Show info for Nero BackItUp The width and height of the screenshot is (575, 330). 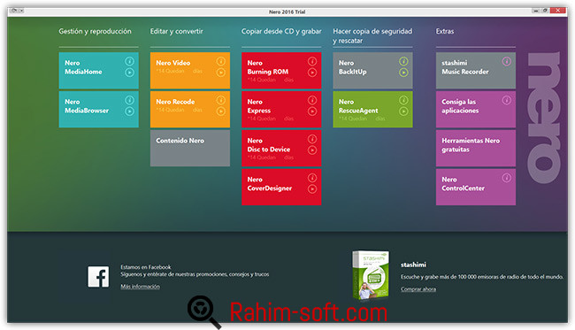[x=403, y=61]
